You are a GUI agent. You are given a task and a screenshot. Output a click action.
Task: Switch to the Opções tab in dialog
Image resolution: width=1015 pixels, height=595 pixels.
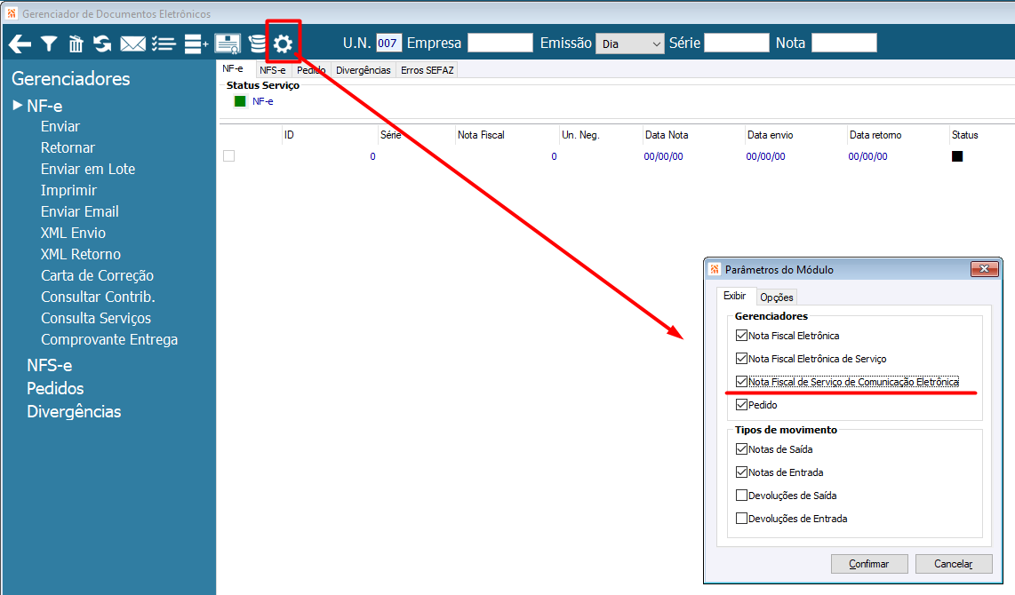776,297
